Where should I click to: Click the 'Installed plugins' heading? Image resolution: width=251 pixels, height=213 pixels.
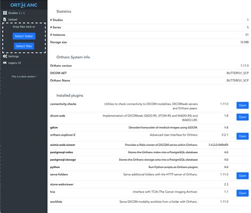[70, 95]
